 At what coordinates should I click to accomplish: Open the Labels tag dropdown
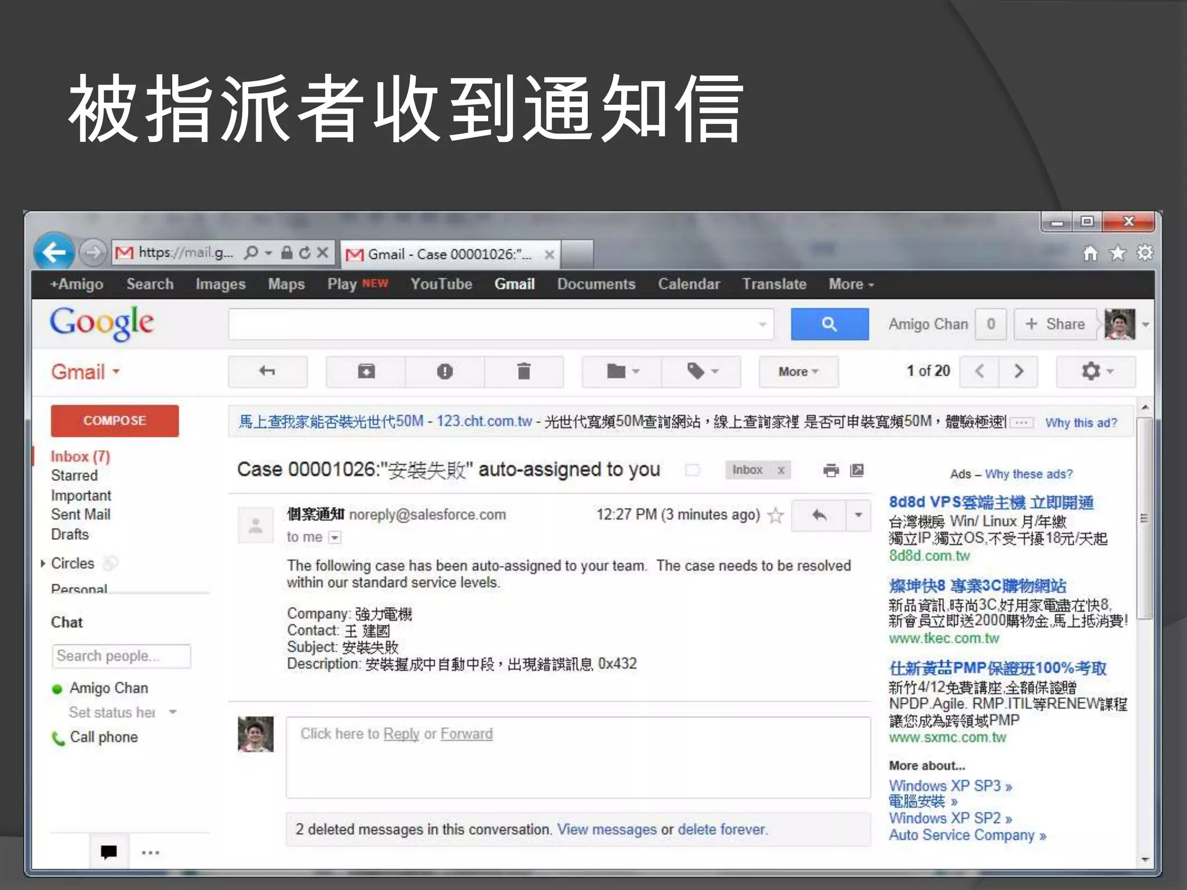[x=701, y=371]
